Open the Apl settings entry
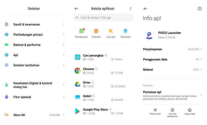207x125 pixels. coord(34,55)
